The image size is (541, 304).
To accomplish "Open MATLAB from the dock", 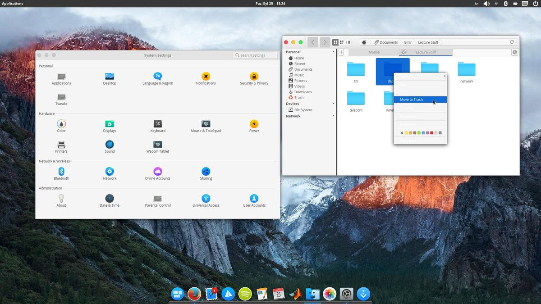I will (x=296, y=294).
